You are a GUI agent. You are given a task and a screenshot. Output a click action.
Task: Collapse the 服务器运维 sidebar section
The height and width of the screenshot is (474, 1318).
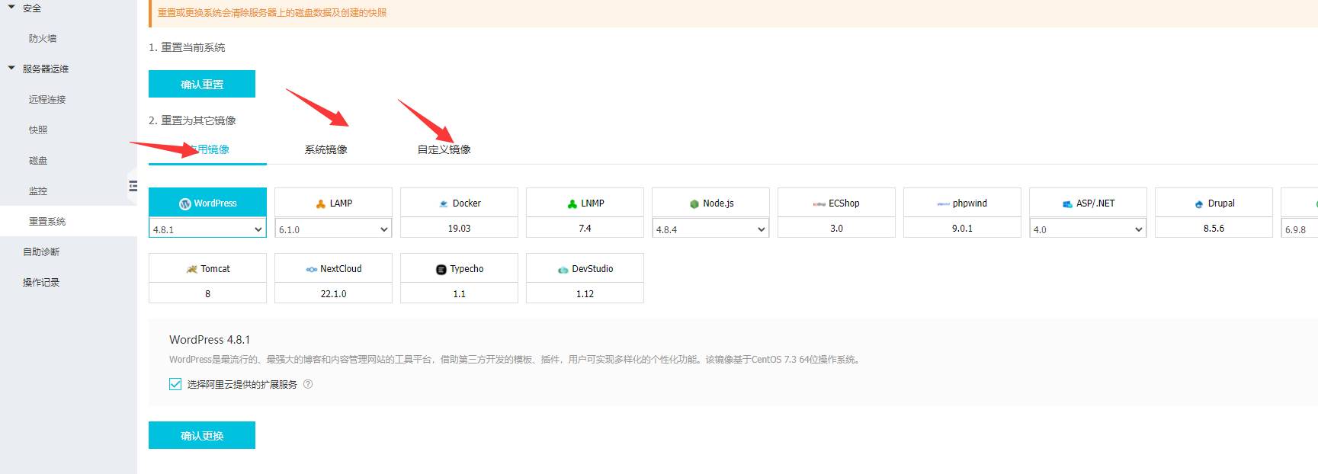point(11,69)
